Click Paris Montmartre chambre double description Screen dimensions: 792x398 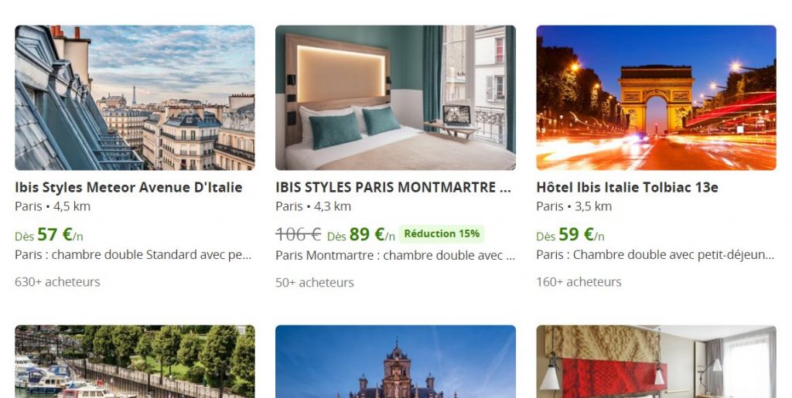tap(395, 255)
